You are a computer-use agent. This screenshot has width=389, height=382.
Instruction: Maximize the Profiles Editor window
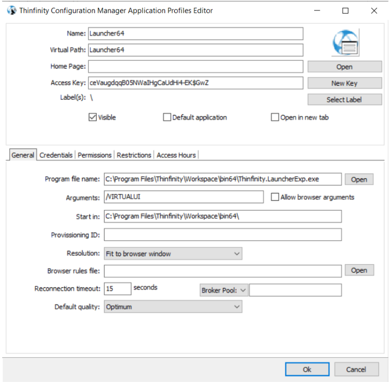(345, 11)
